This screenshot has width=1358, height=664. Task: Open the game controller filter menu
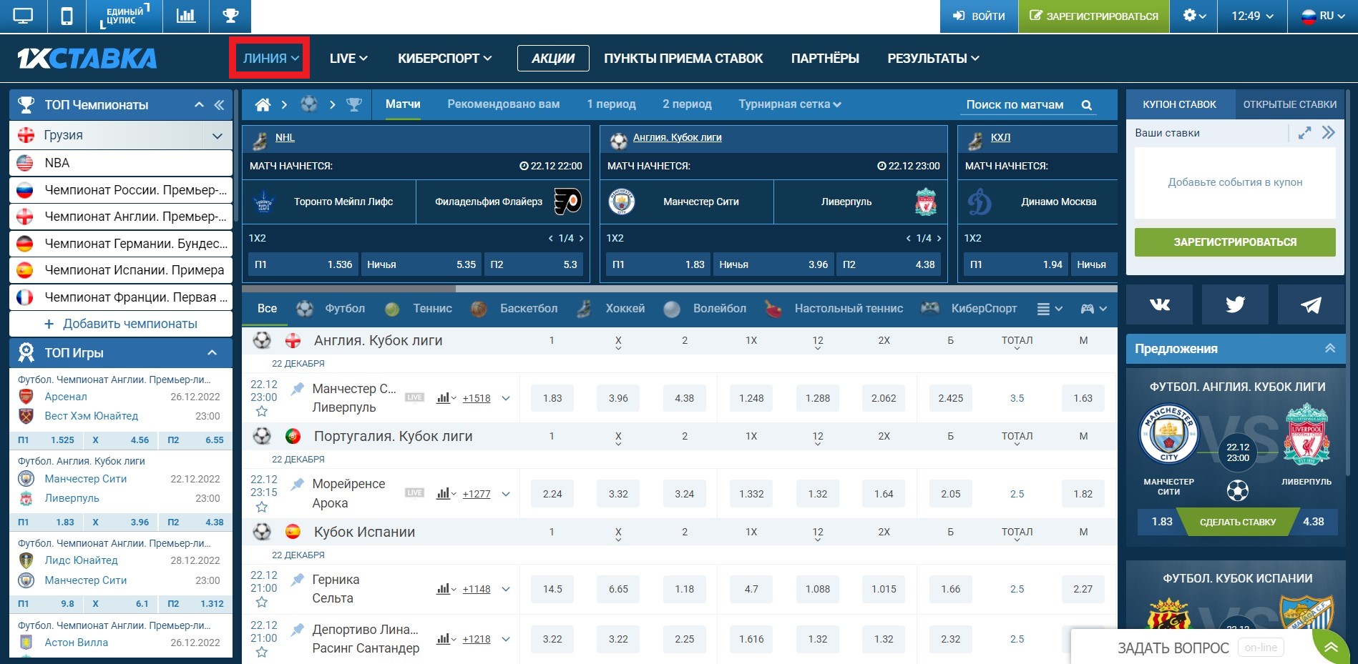click(1093, 309)
